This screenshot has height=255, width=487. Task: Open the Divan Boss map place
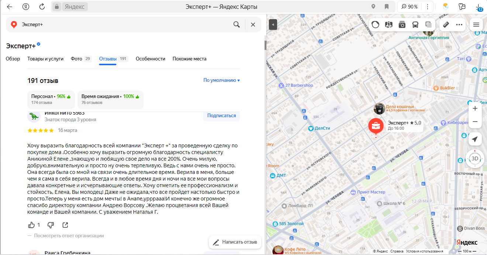pyautogui.click(x=471, y=228)
